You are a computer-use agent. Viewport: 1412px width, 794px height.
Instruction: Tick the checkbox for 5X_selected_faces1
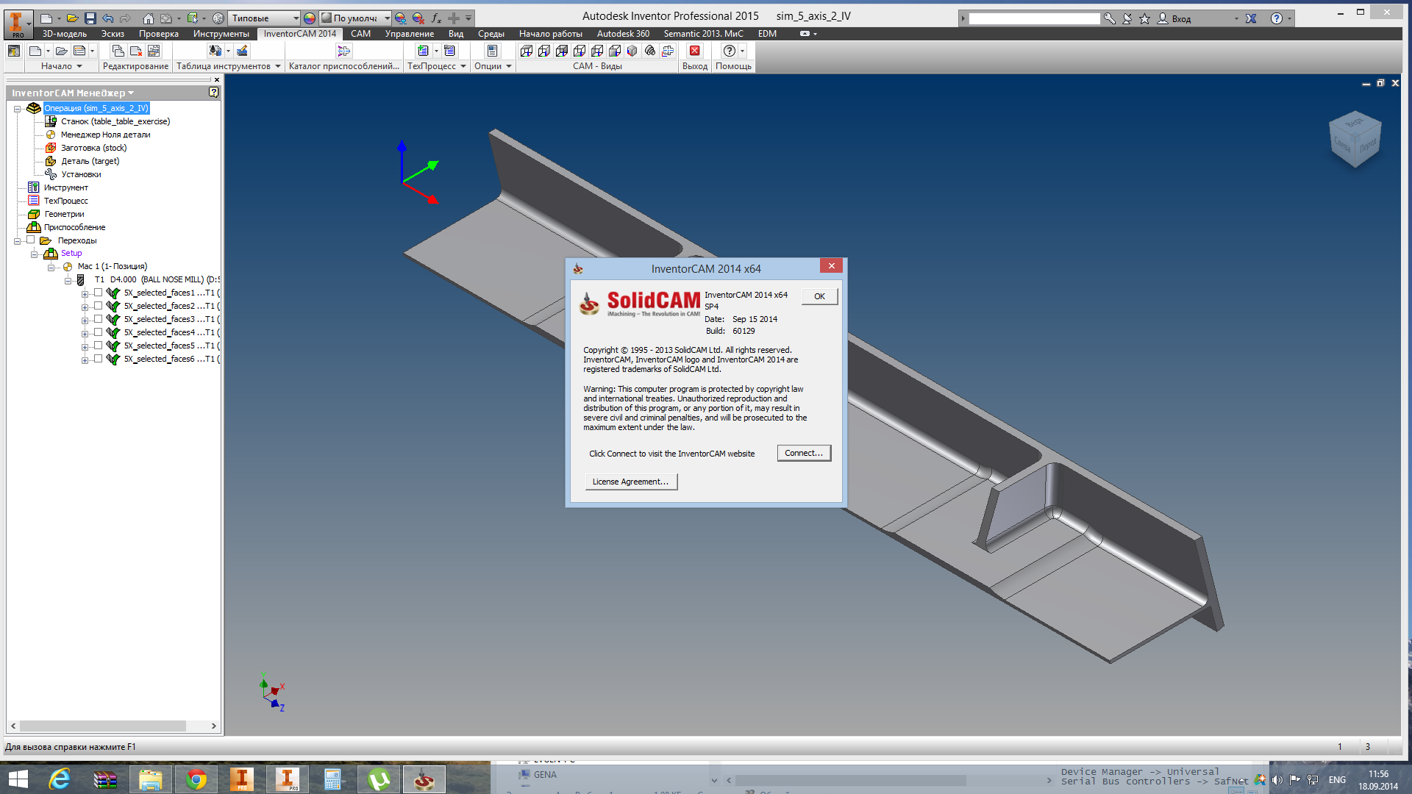click(x=98, y=293)
